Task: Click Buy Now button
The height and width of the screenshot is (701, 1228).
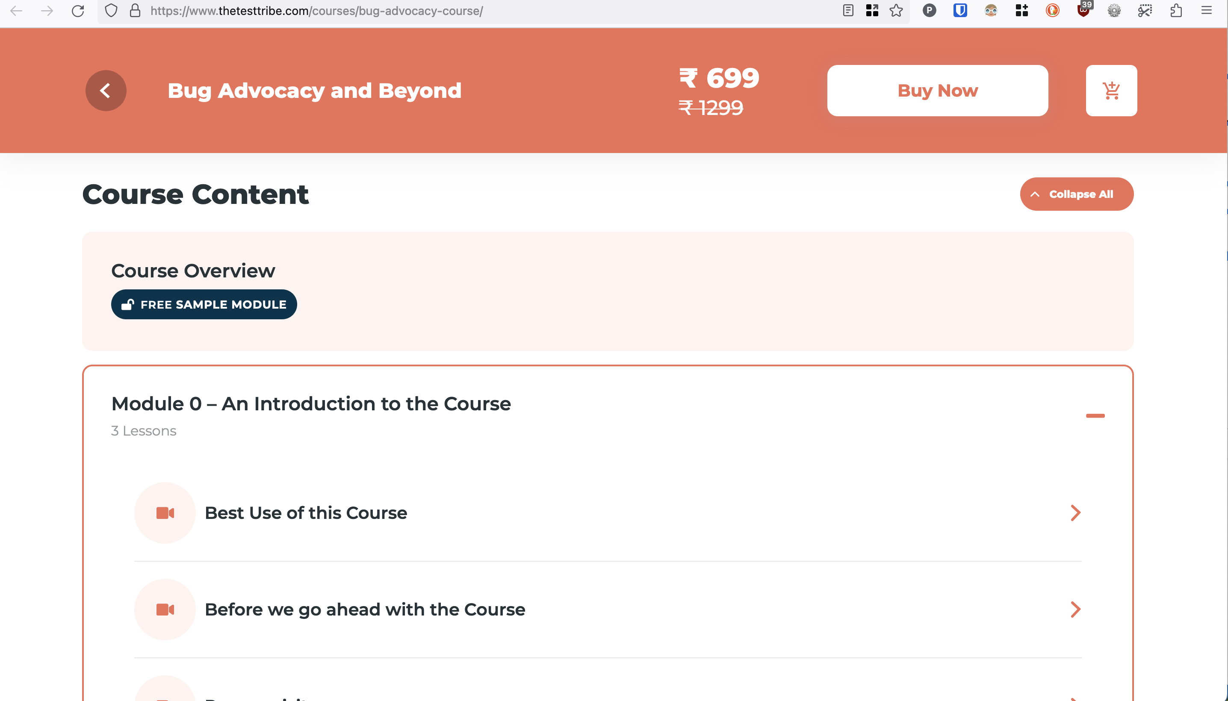Action: (937, 91)
